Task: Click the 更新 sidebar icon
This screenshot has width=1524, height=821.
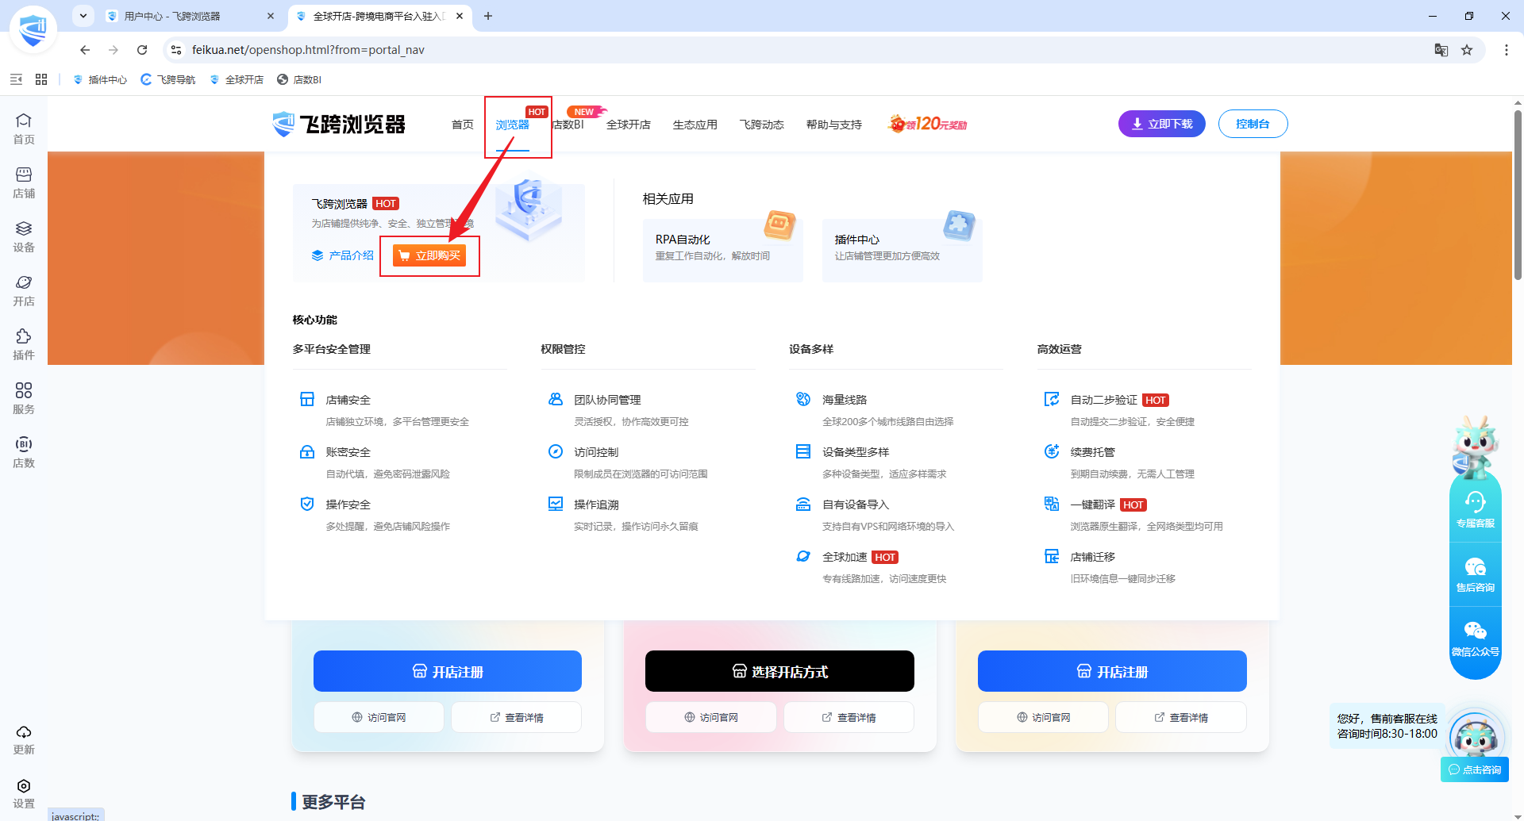Action: (24, 739)
